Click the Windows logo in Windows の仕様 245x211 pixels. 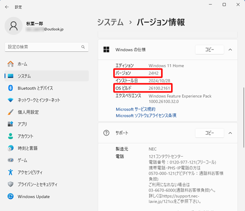click(106, 49)
